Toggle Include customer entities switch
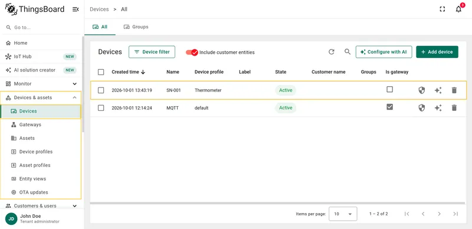This screenshot has height=229, width=472. pos(192,53)
